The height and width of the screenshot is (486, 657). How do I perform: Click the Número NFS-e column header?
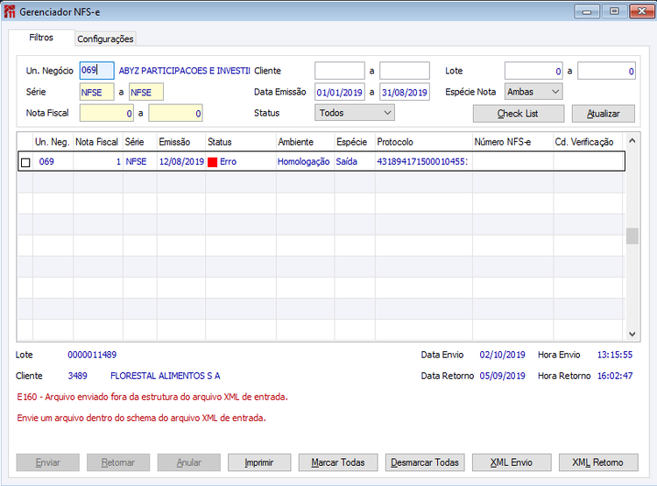point(512,142)
